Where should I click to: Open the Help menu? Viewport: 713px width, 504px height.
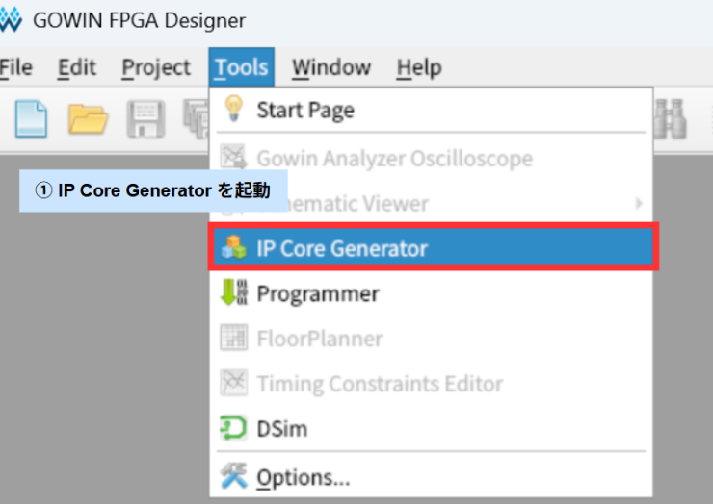(419, 68)
